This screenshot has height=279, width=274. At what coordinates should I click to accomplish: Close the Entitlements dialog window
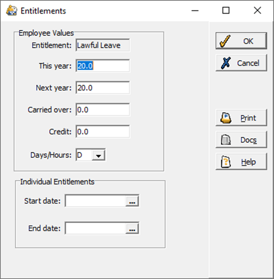[257, 11]
